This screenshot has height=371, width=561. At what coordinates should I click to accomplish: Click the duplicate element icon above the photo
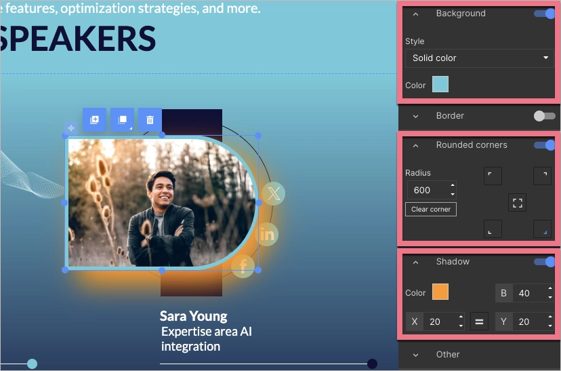point(94,120)
